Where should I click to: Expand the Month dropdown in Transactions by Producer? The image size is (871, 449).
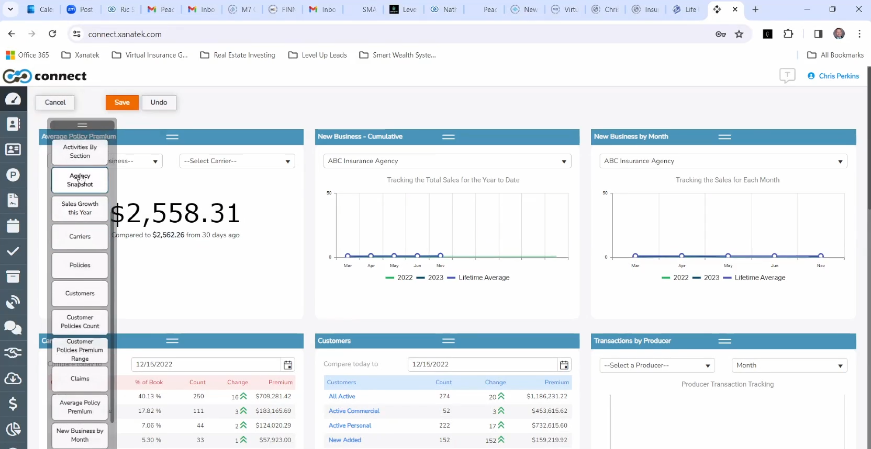789,365
